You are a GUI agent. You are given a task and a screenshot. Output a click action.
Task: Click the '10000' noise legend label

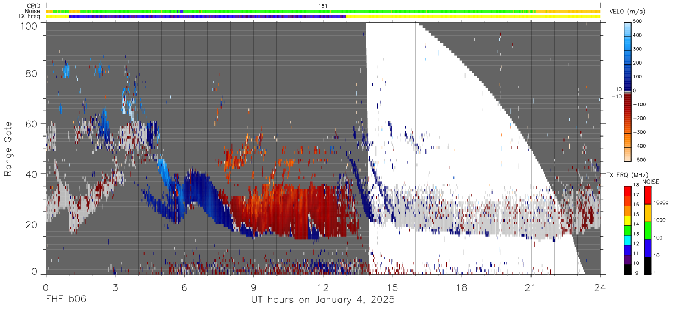(x=661, y=203)
